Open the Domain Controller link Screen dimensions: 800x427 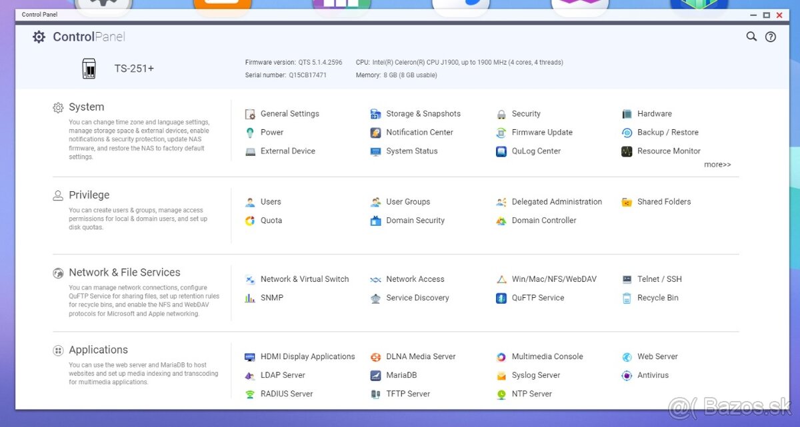(x=543, y=220)
